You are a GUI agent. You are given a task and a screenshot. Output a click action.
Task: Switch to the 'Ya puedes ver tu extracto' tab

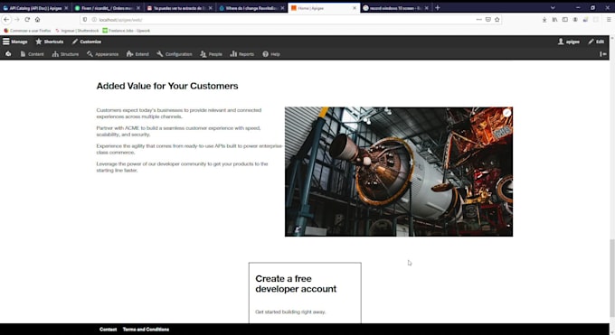[x=180, y=8]
